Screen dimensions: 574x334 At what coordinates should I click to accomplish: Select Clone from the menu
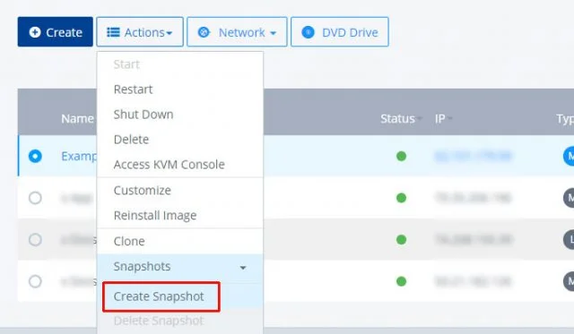pos(129,241)
